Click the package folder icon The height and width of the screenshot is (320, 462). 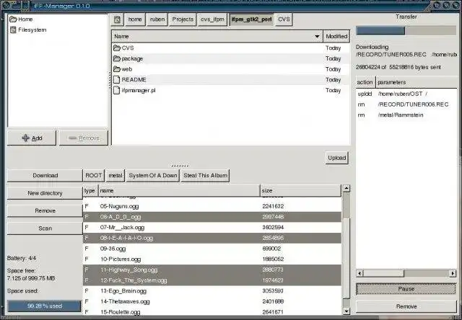(x=117, y=58)
